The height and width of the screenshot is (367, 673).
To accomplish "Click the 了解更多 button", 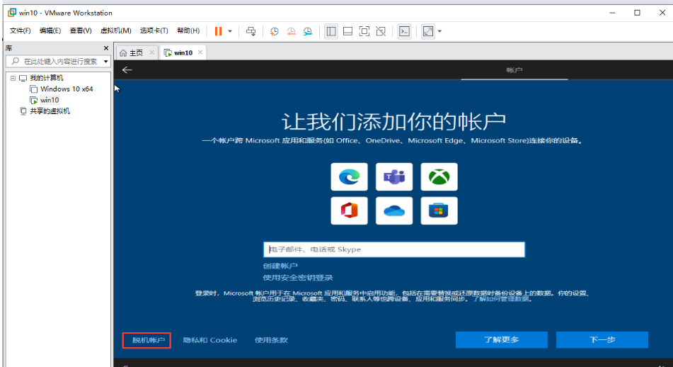I will [x=501, y=339].
